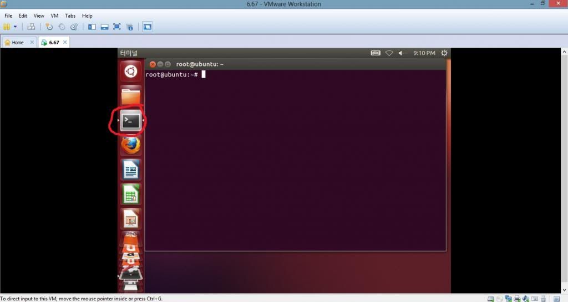Open the VM menu

(54, 16)
